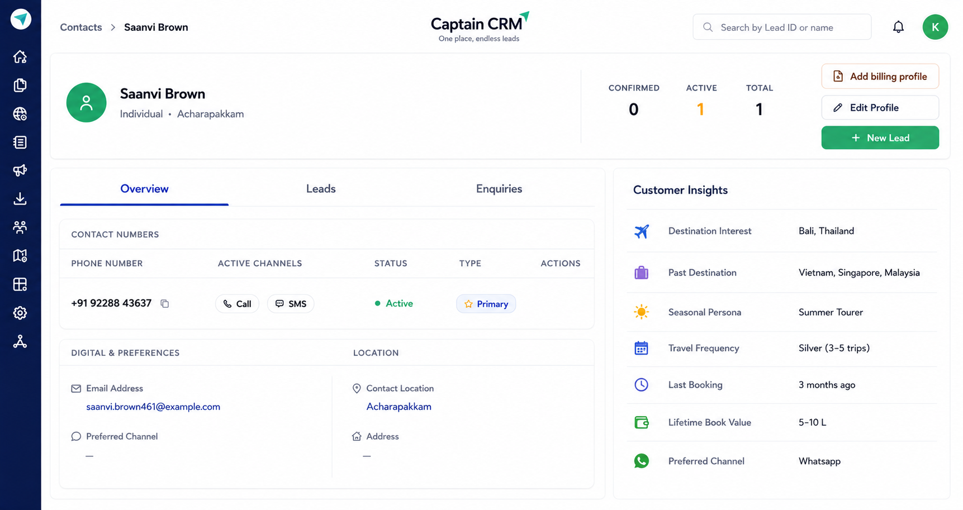
Task: Call the contact's phone number
Action: [237, 304]
